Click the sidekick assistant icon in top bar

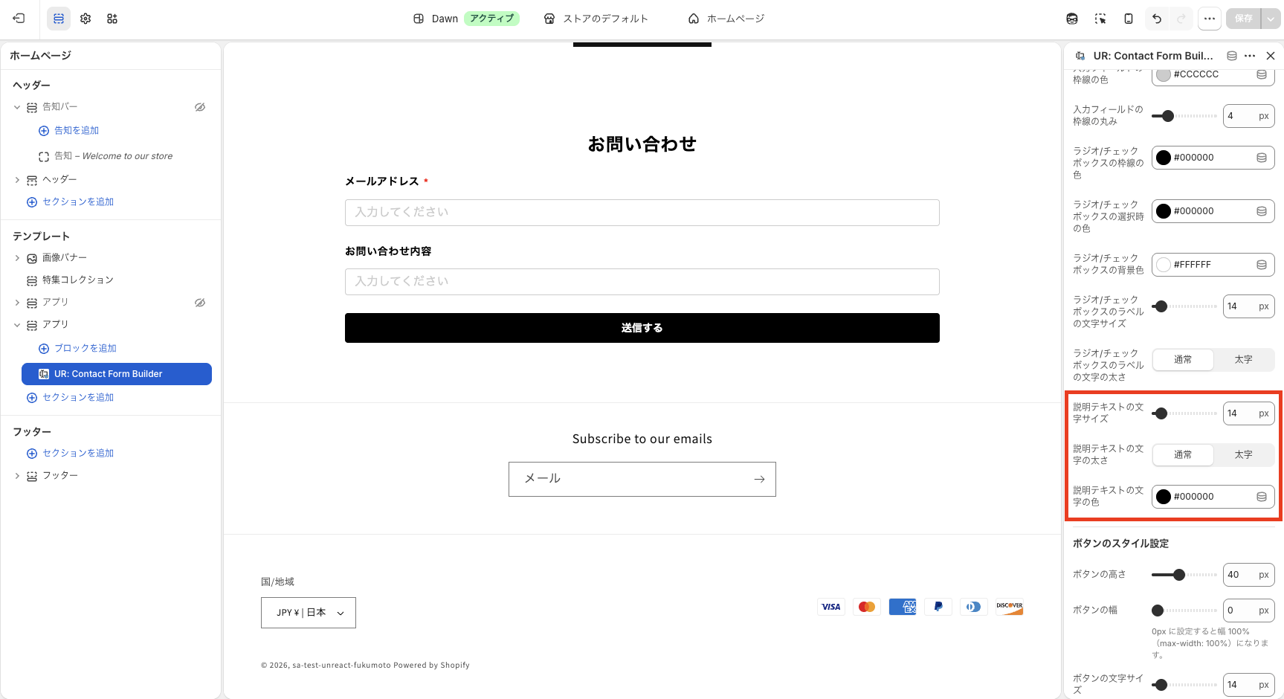point(1072,19)
